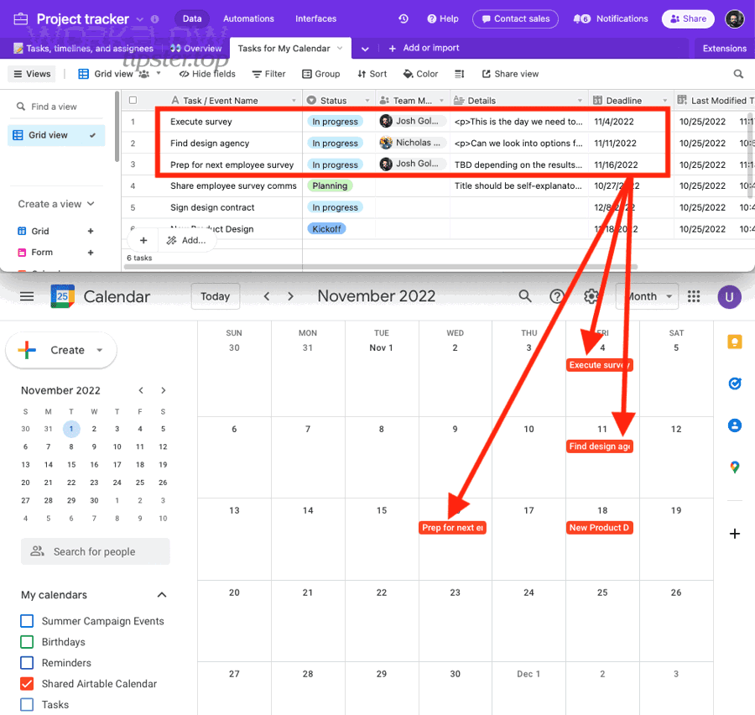
Task: Open the Month view dropdown in Calendar
Action: (x=647, y=296)
